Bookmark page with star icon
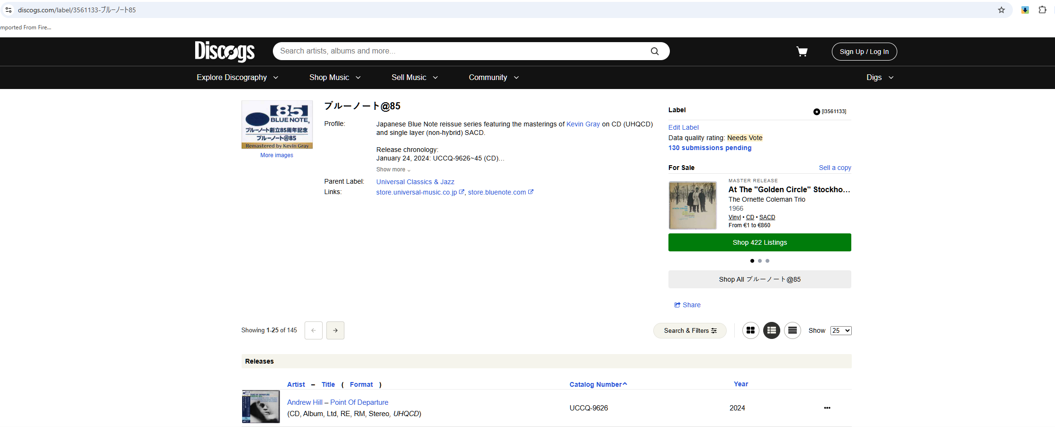 (x=1001, y=10)
